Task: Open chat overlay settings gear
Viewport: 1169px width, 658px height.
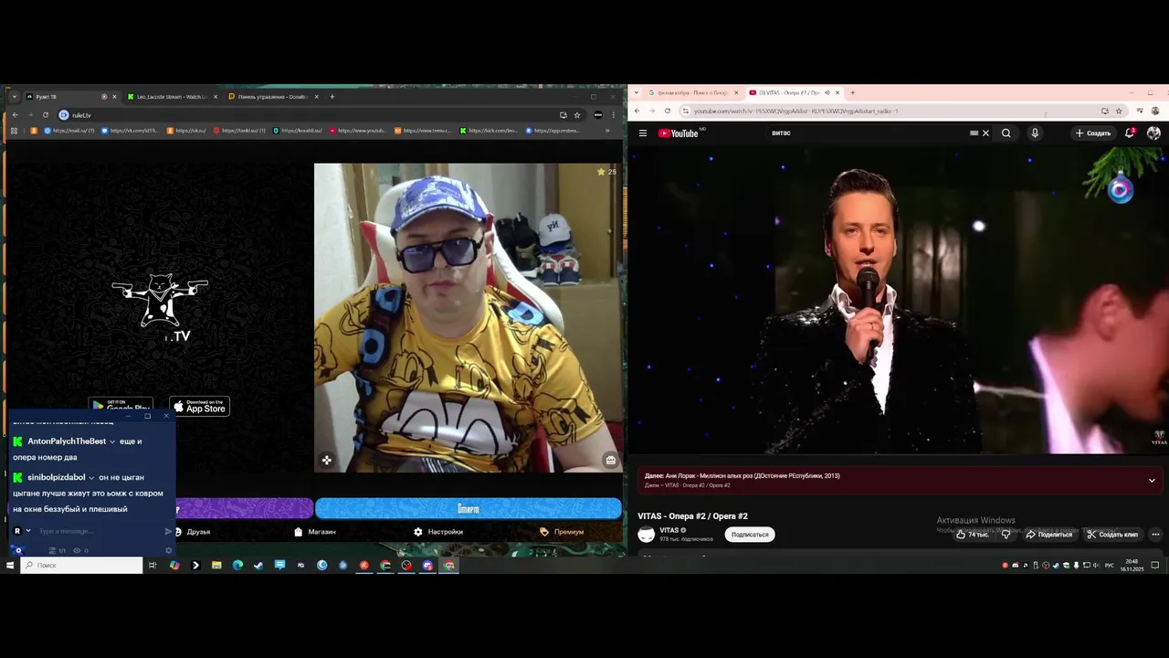Action: [169, 550]
